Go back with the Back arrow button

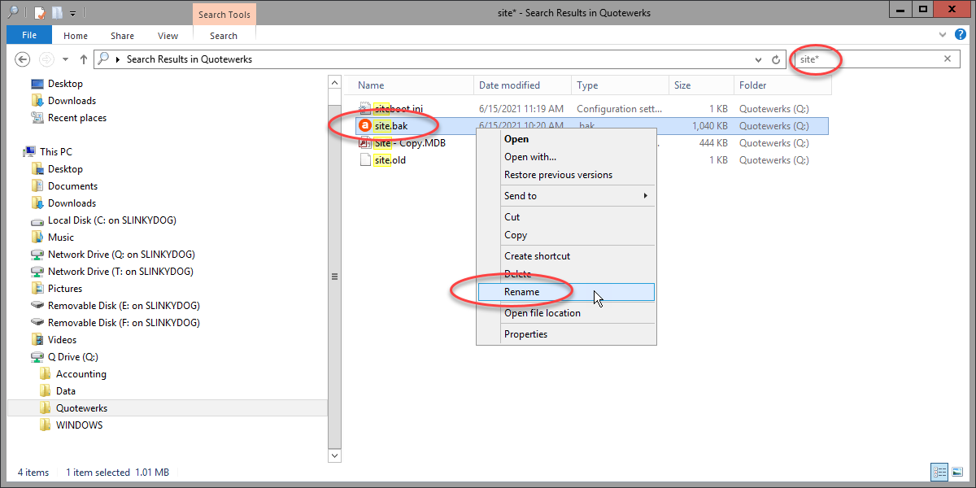pyautogui.click(x=23, y=59)
